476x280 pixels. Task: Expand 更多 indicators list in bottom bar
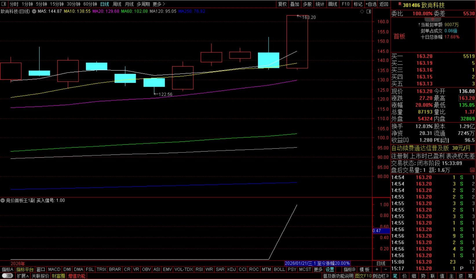[318, 269]
